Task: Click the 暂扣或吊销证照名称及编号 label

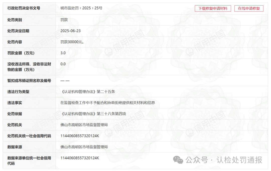Action: tap(29, 81)
